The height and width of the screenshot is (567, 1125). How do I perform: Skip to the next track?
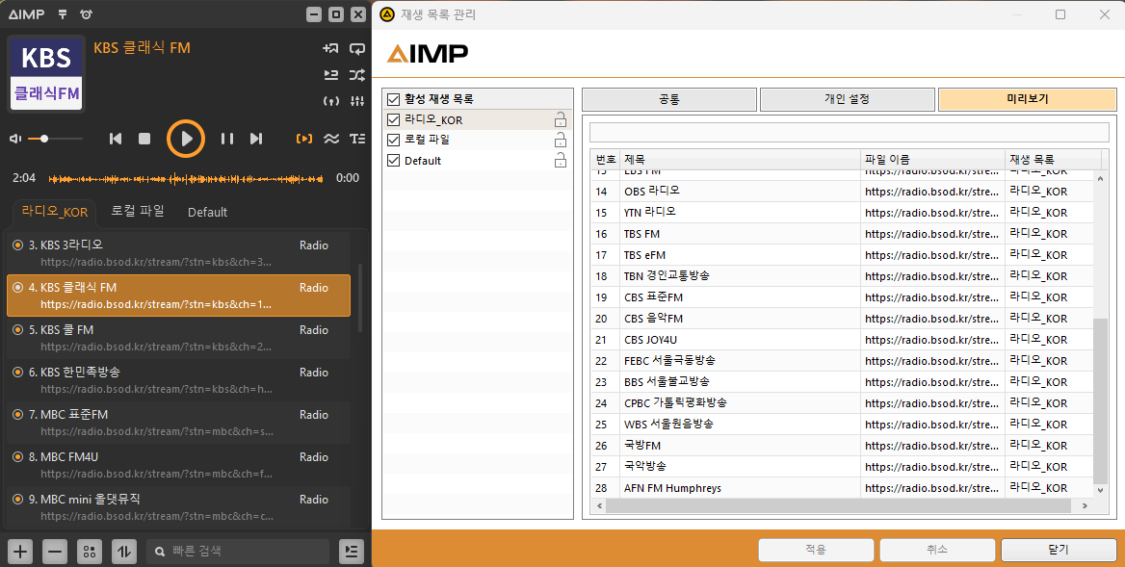[256, 139]
